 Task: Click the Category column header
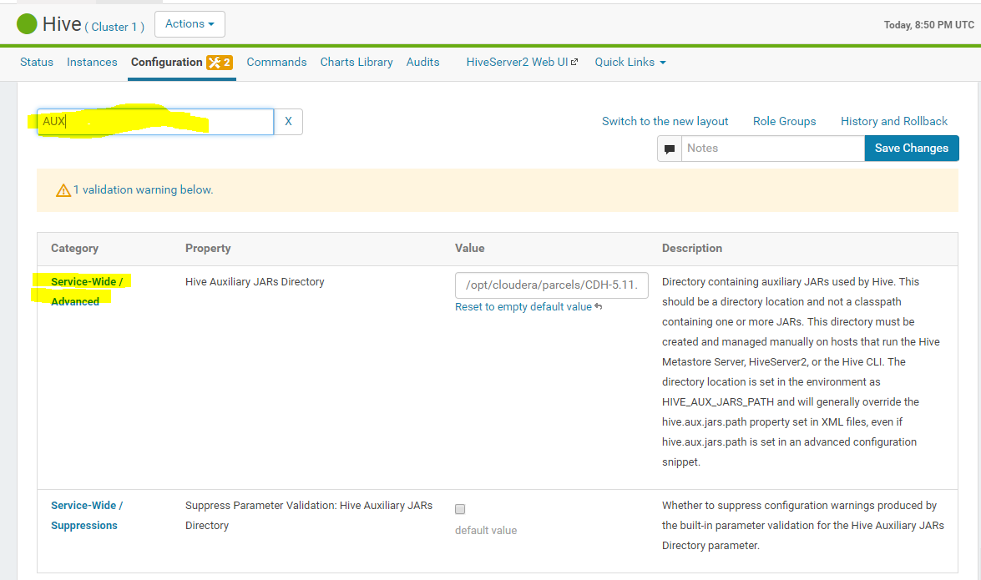click(x=74, y=249)
